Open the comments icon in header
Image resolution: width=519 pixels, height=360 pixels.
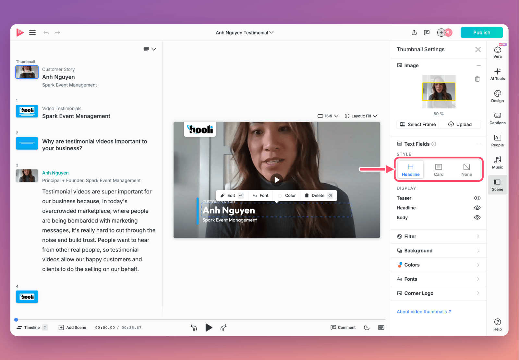pos(427,32)
